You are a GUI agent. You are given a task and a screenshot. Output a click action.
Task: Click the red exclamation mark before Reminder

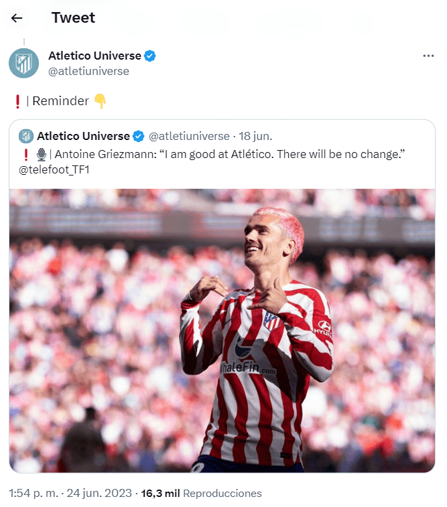[x=18, y=101]
